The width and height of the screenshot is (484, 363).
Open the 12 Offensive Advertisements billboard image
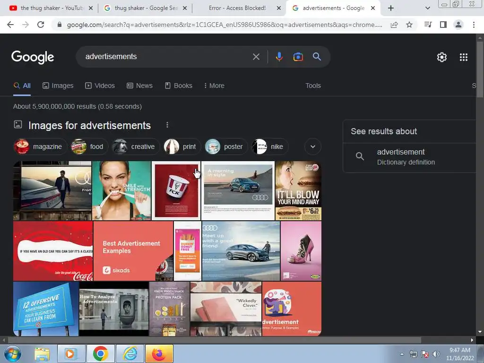click(x=46, y=309)
